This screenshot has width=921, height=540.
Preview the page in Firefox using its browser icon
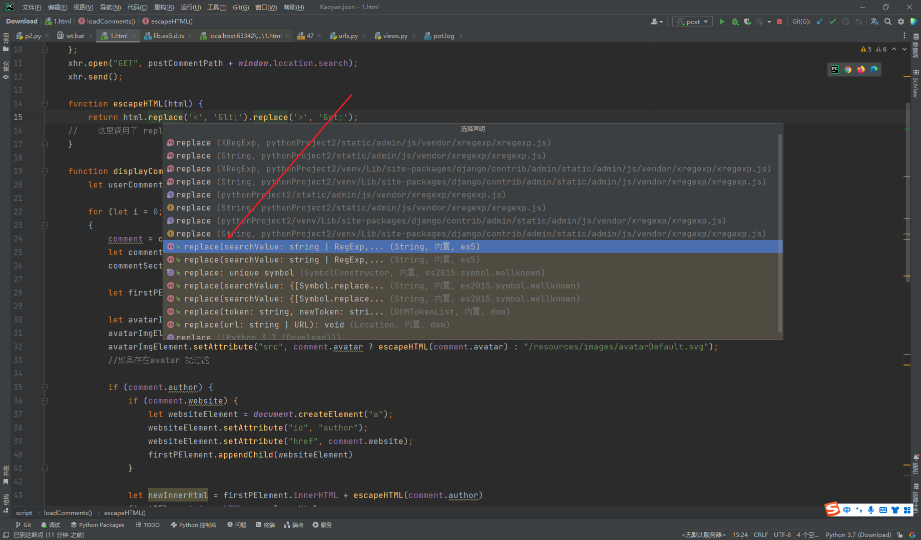[861, 69]
